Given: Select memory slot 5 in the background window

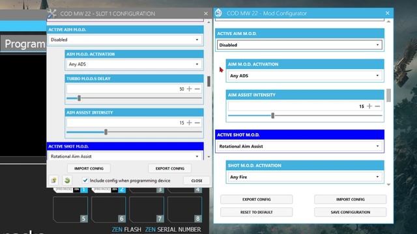Looking at the screenshot, I should (70, 209).
